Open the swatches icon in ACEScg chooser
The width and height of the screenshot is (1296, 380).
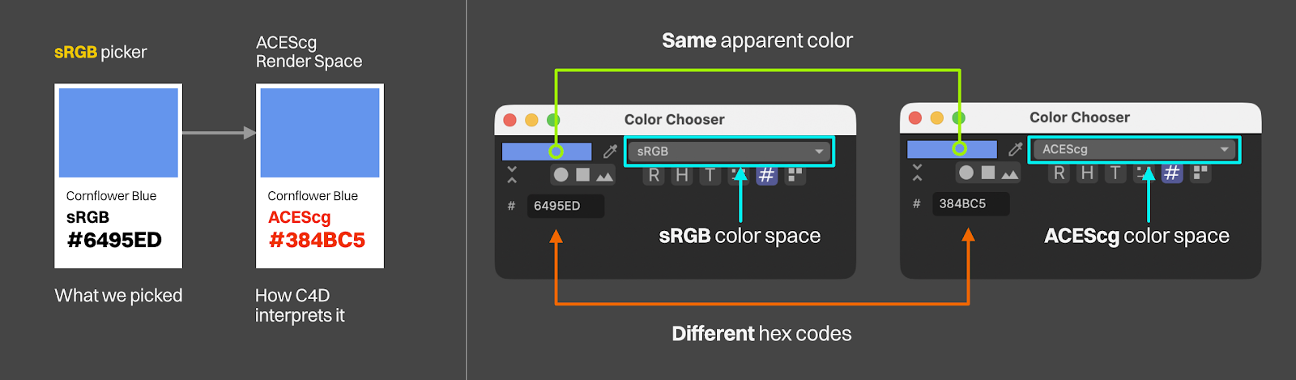point(1200,173)
